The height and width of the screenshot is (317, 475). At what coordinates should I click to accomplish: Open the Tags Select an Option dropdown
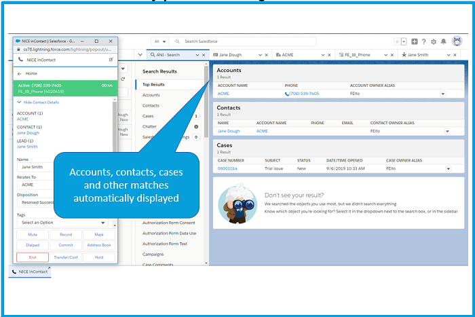click(62, 223)
